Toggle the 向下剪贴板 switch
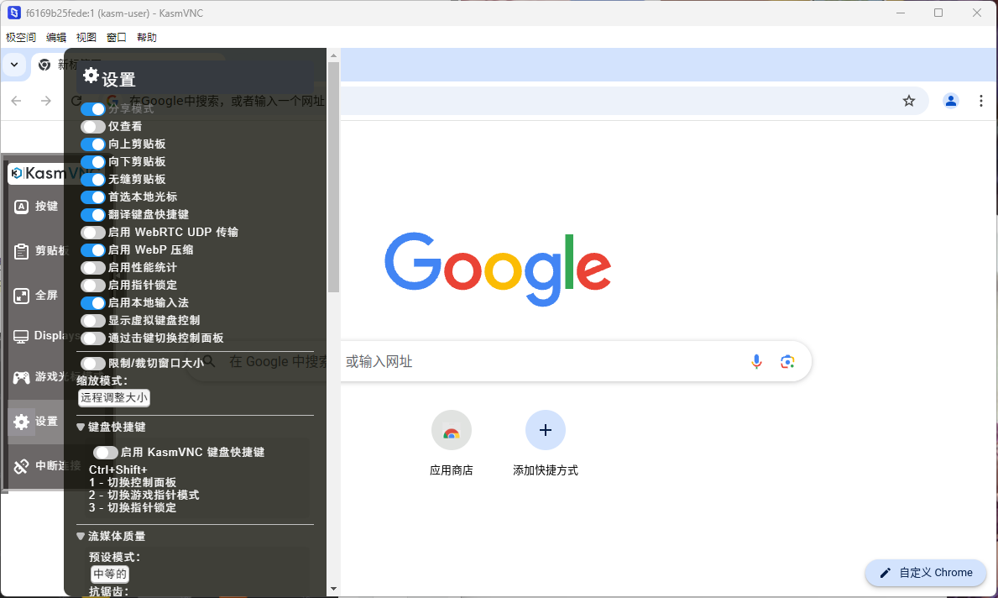 [93, 162]
